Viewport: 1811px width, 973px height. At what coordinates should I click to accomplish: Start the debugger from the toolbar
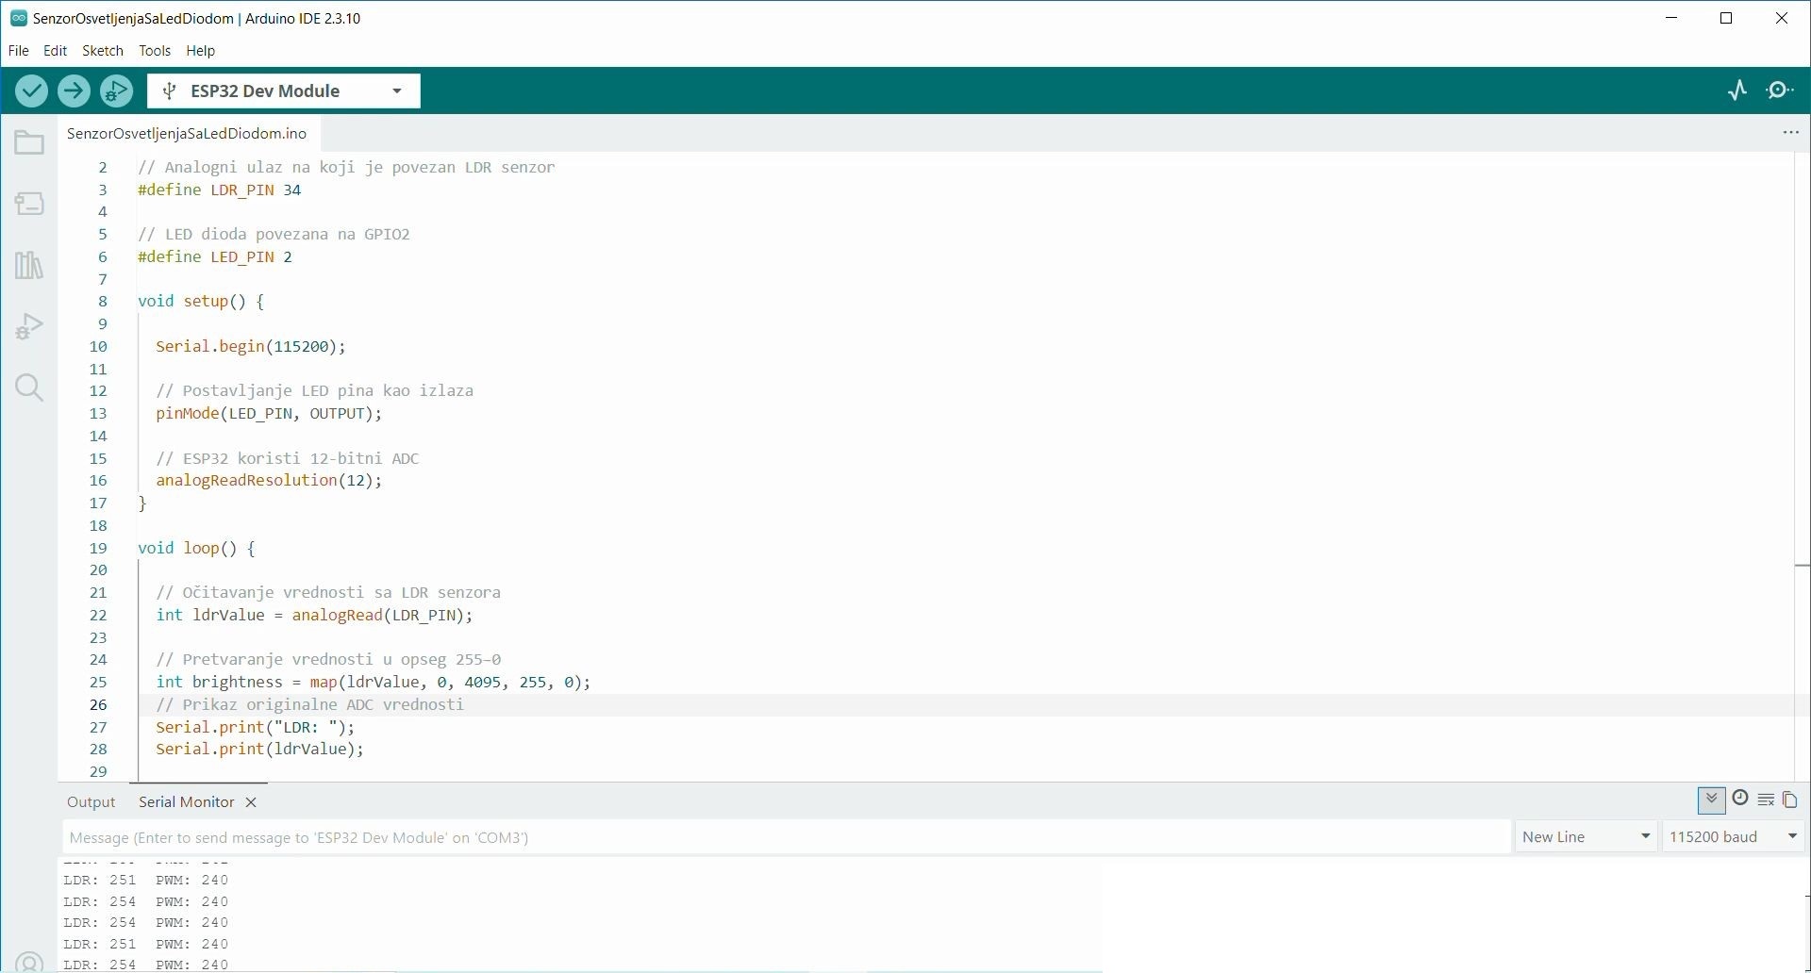[117, 91]
